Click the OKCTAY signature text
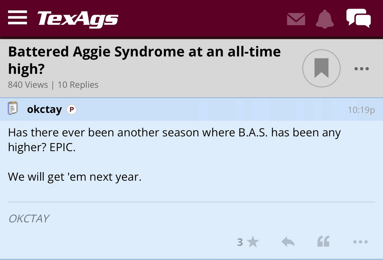The width and height of the screenshot is (383, 260). [x=29, y=219]
